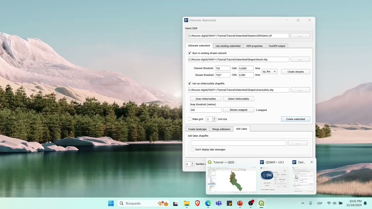372x209 pixels.
Task: Switch to the Delineate watershed tab
Action: (199, 46)
